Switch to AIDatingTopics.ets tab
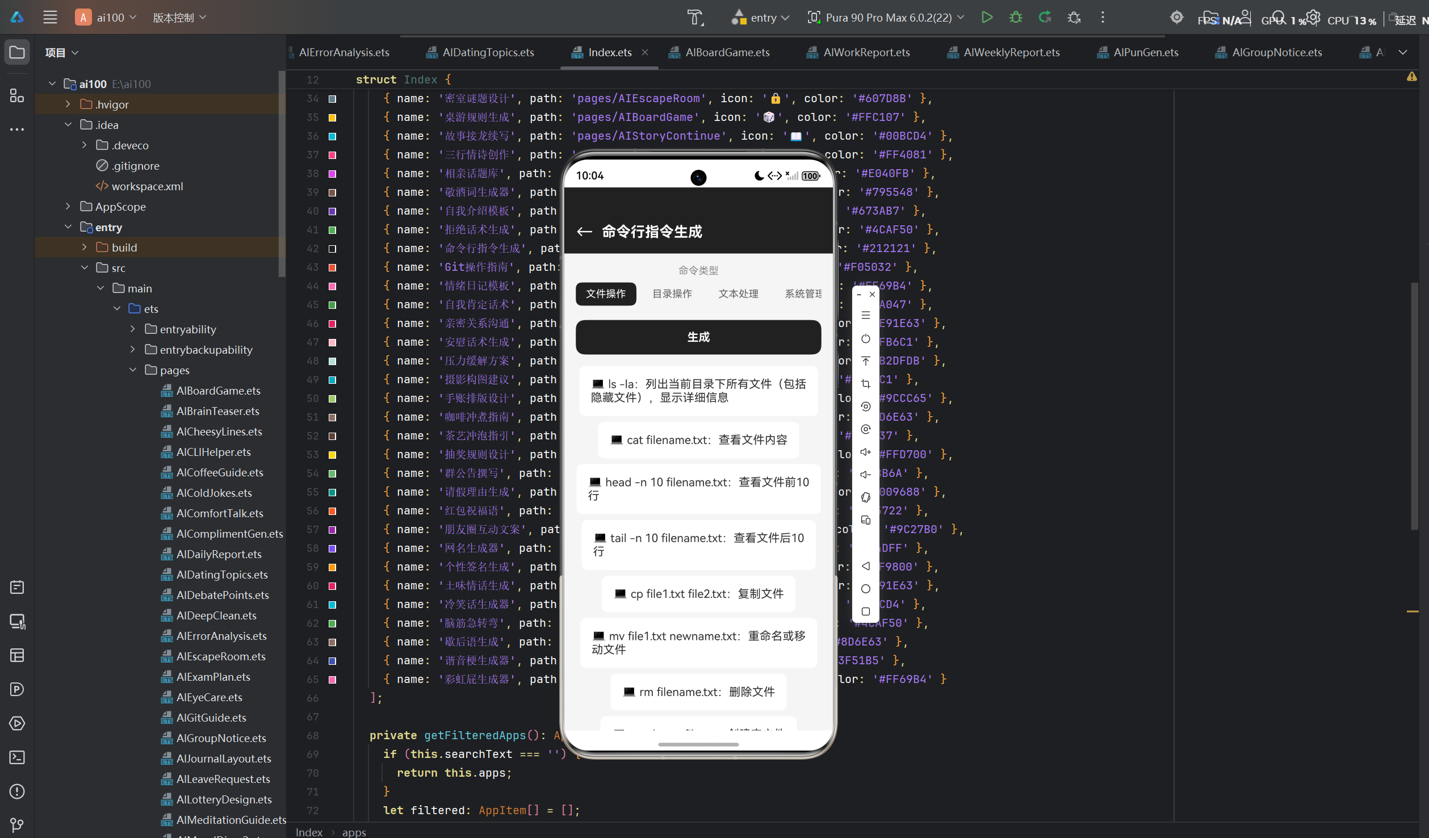1429x838 pixels. pyautogui.click(x=481, y=52)
